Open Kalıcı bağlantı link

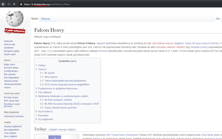[10, 136]
